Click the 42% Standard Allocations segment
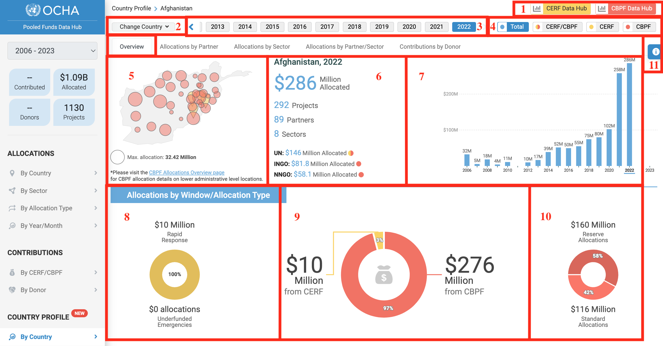The image size is (663, 346). point(588,292)
